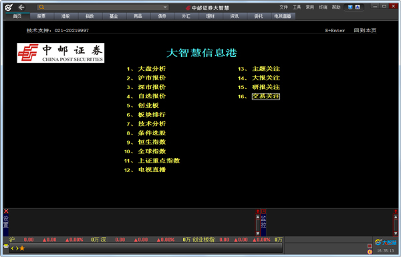Image resolution: width=401 pixels, height=257 pixels.
Task: Open 1、大盘分析 from the list
Action: 146,69
